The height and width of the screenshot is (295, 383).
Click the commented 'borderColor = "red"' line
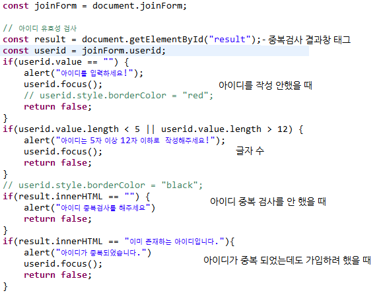click(x=118, y=96)
